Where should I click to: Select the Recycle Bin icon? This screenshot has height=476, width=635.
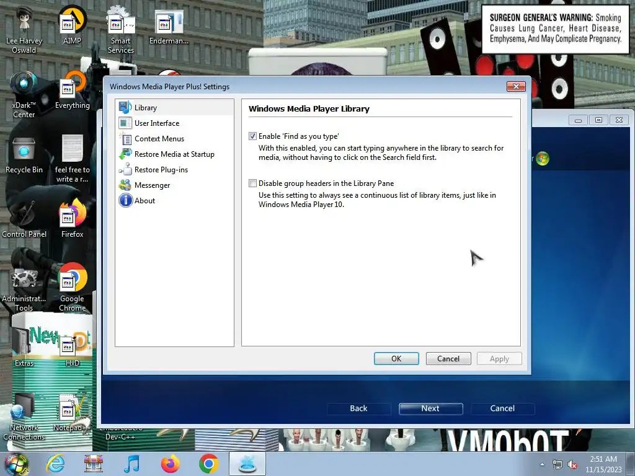click(x=24, y=154)
